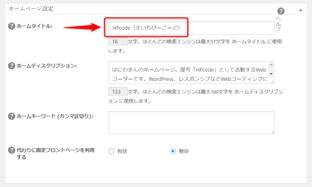Click the resize handle of the description text area
Screen dimensions: 312x187
coord(272,82)
